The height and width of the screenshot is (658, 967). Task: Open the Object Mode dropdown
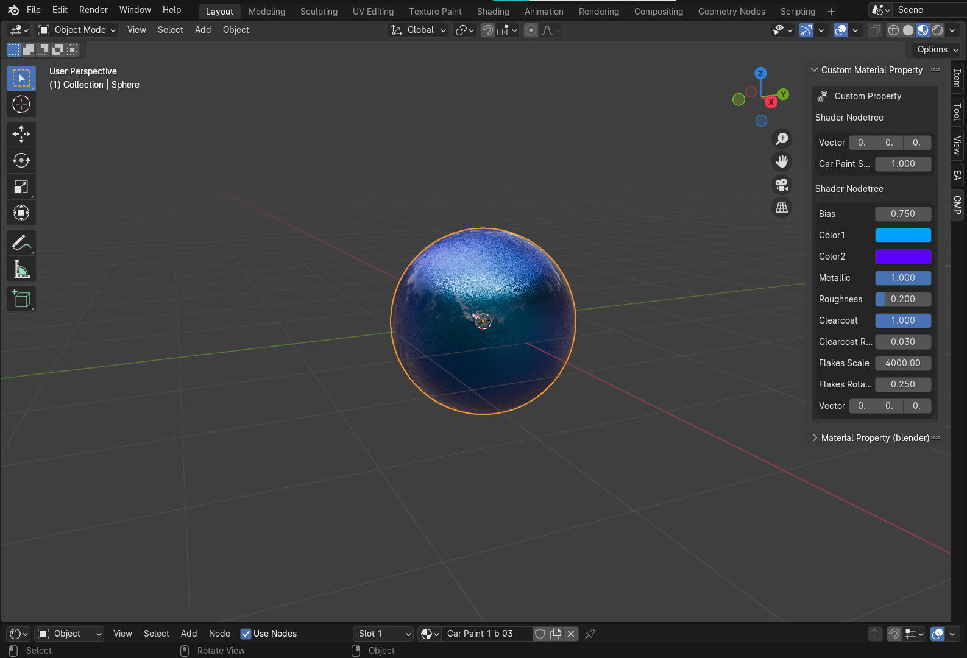coord(77,30)
